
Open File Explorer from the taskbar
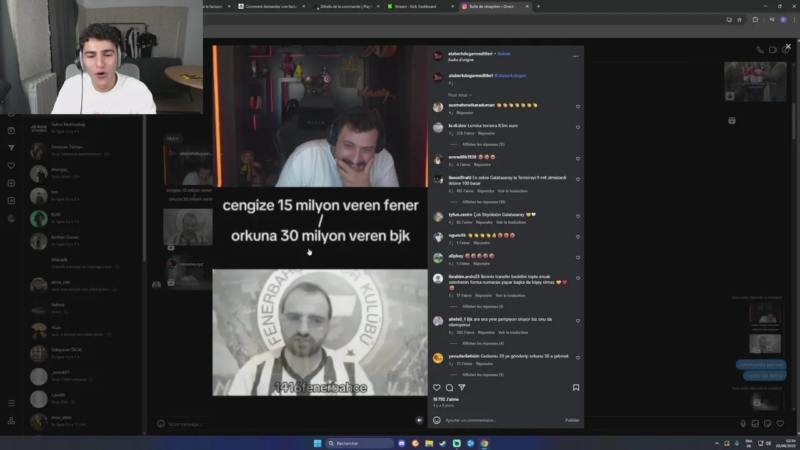(x=429, y=444)
